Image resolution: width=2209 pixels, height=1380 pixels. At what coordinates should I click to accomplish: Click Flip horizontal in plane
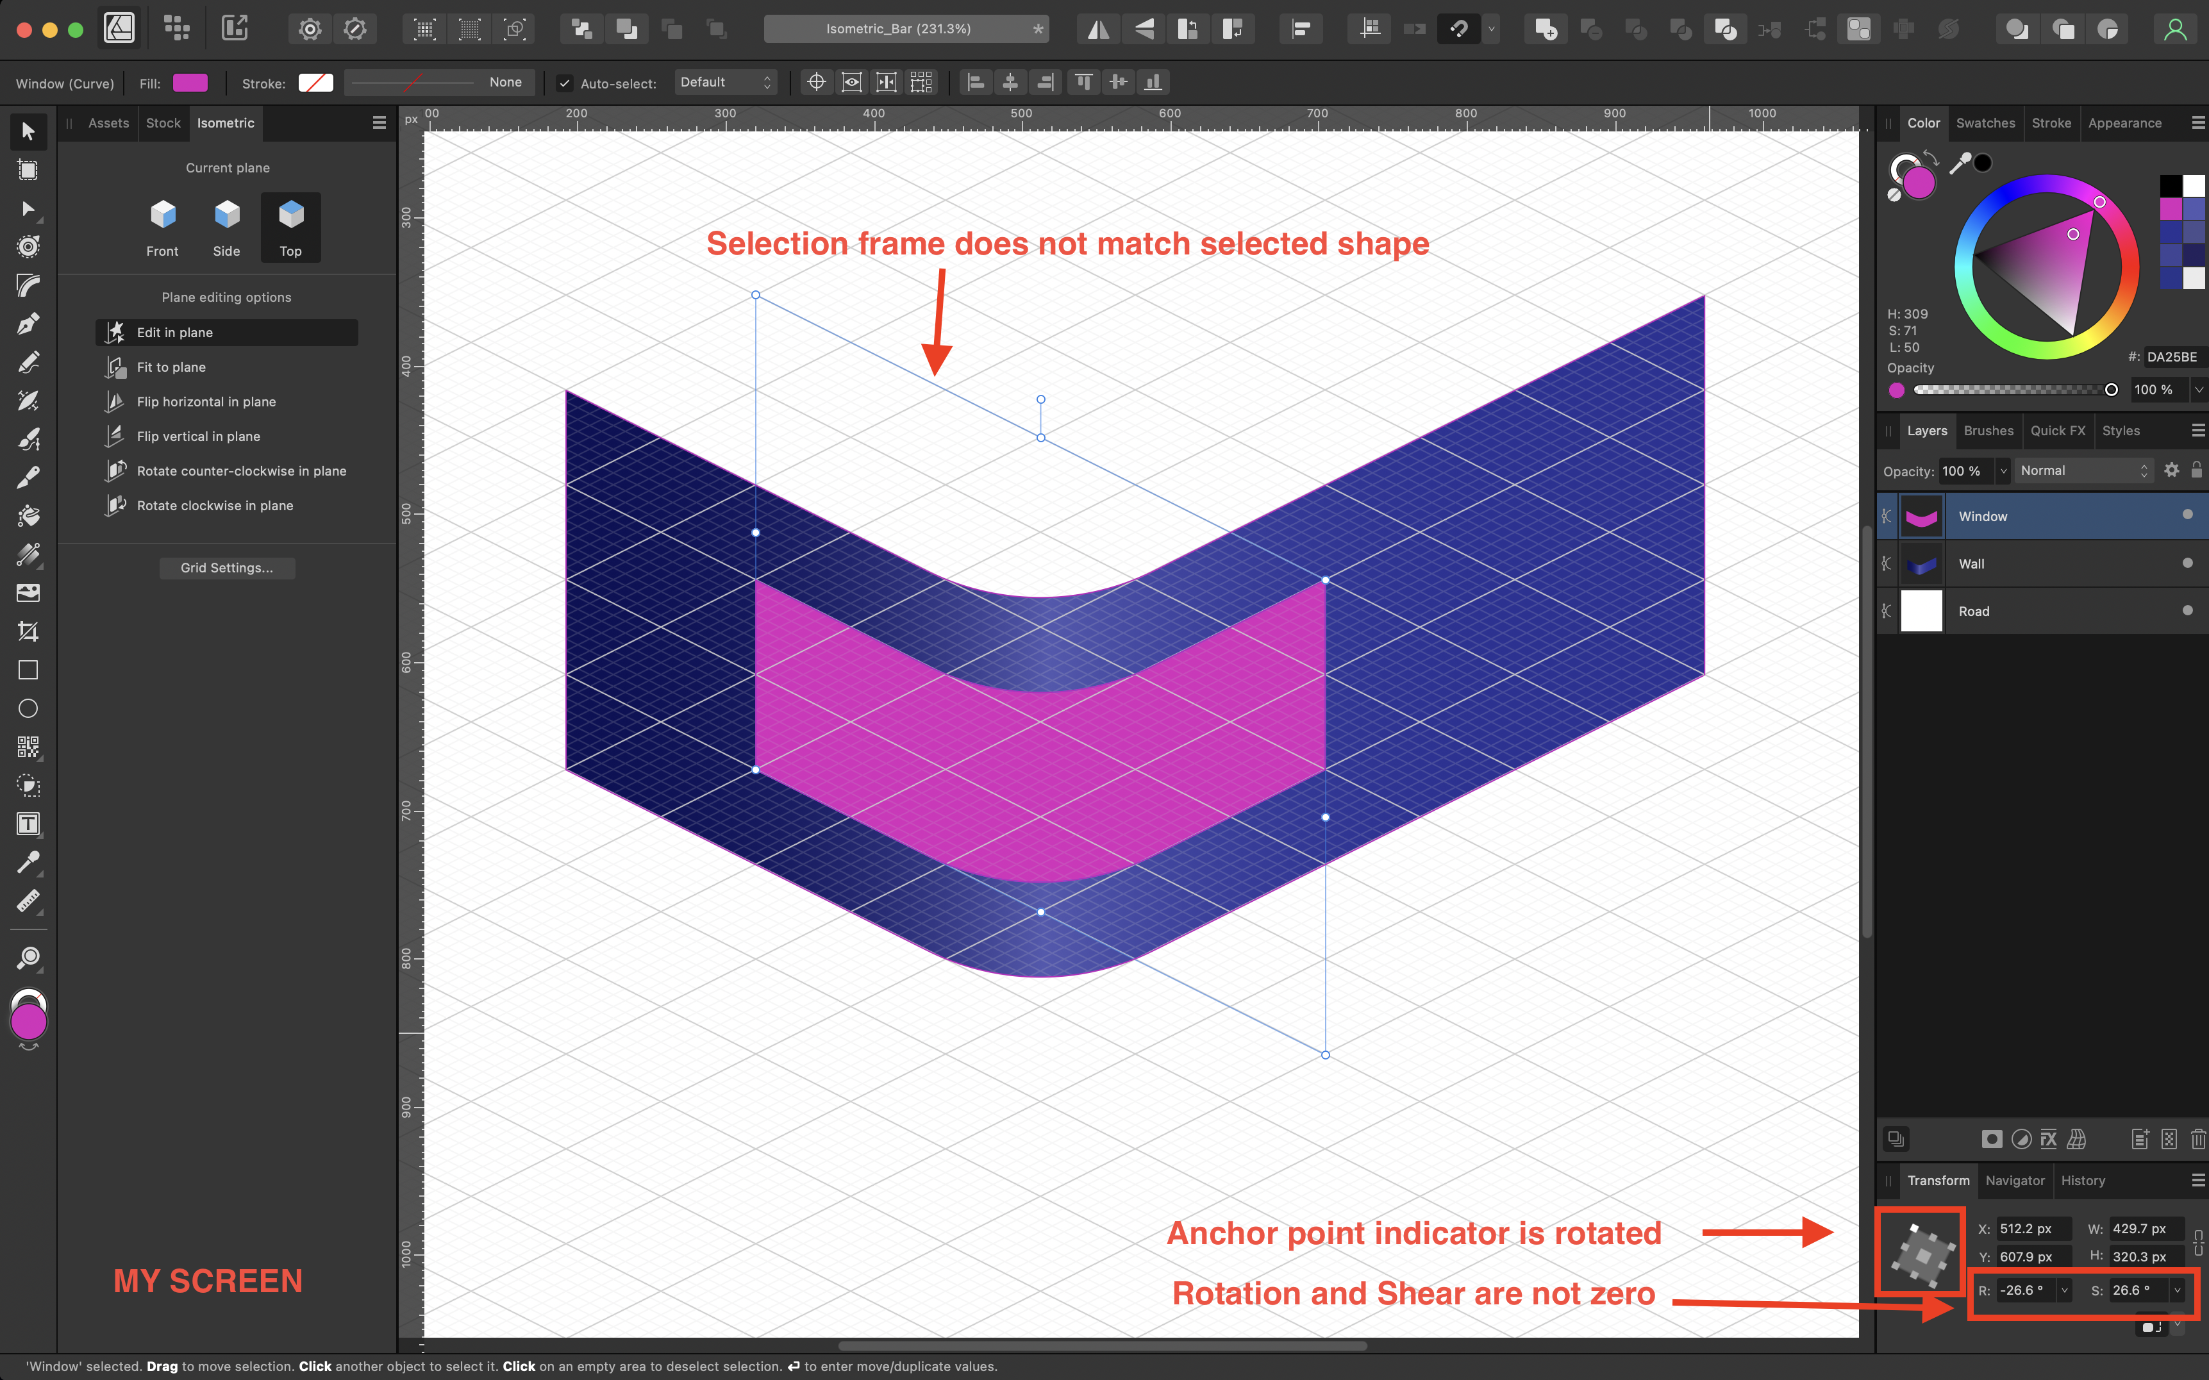[x=228, y=402]
